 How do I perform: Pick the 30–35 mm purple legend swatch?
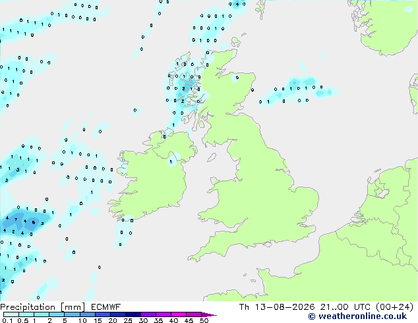coord(148,314)
